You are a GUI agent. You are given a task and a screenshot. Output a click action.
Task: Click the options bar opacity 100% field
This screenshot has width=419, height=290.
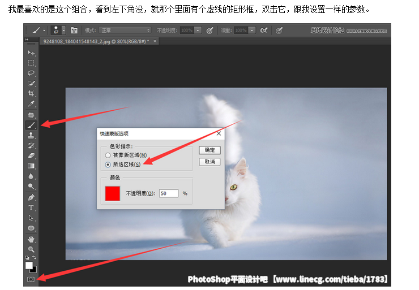point(187,31)
